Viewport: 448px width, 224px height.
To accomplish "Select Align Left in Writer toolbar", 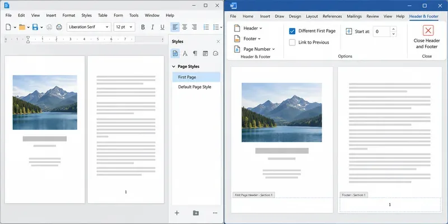I will [175, 27].
